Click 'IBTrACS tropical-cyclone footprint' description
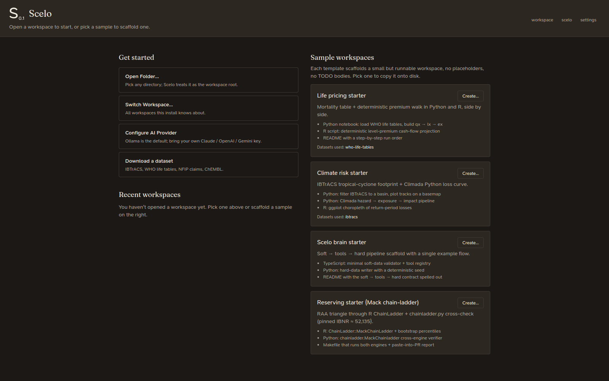The image size is (609, 381). (392, 184)
